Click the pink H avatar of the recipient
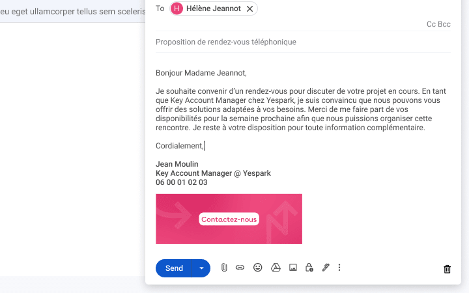Image resolution: width=469 pixels, height=293 pixels. click(x=177, y=8)
